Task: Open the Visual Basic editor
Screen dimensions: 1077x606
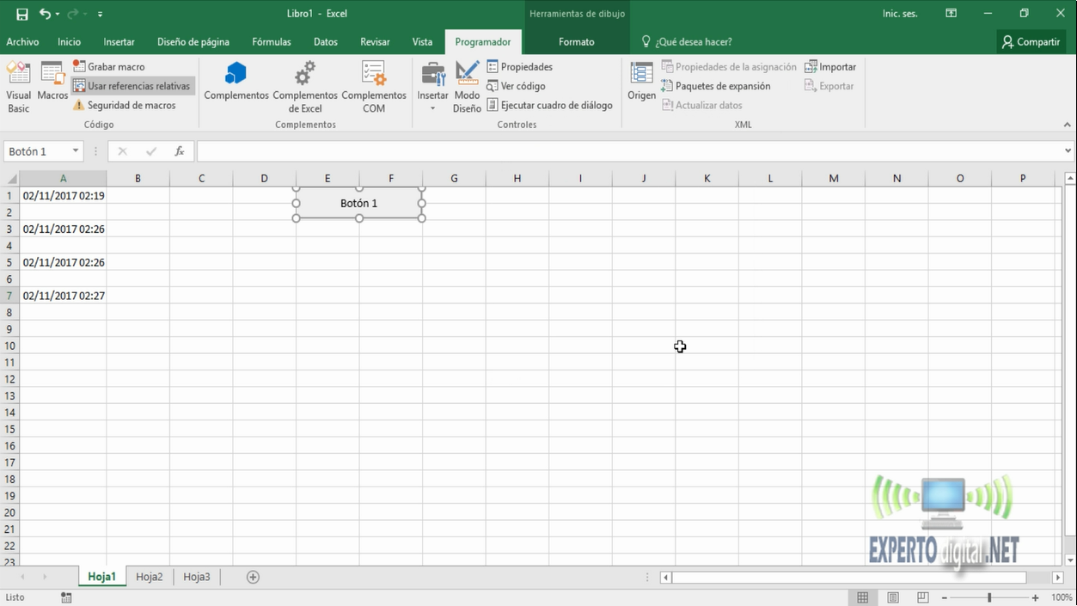Action: [18, 87]
